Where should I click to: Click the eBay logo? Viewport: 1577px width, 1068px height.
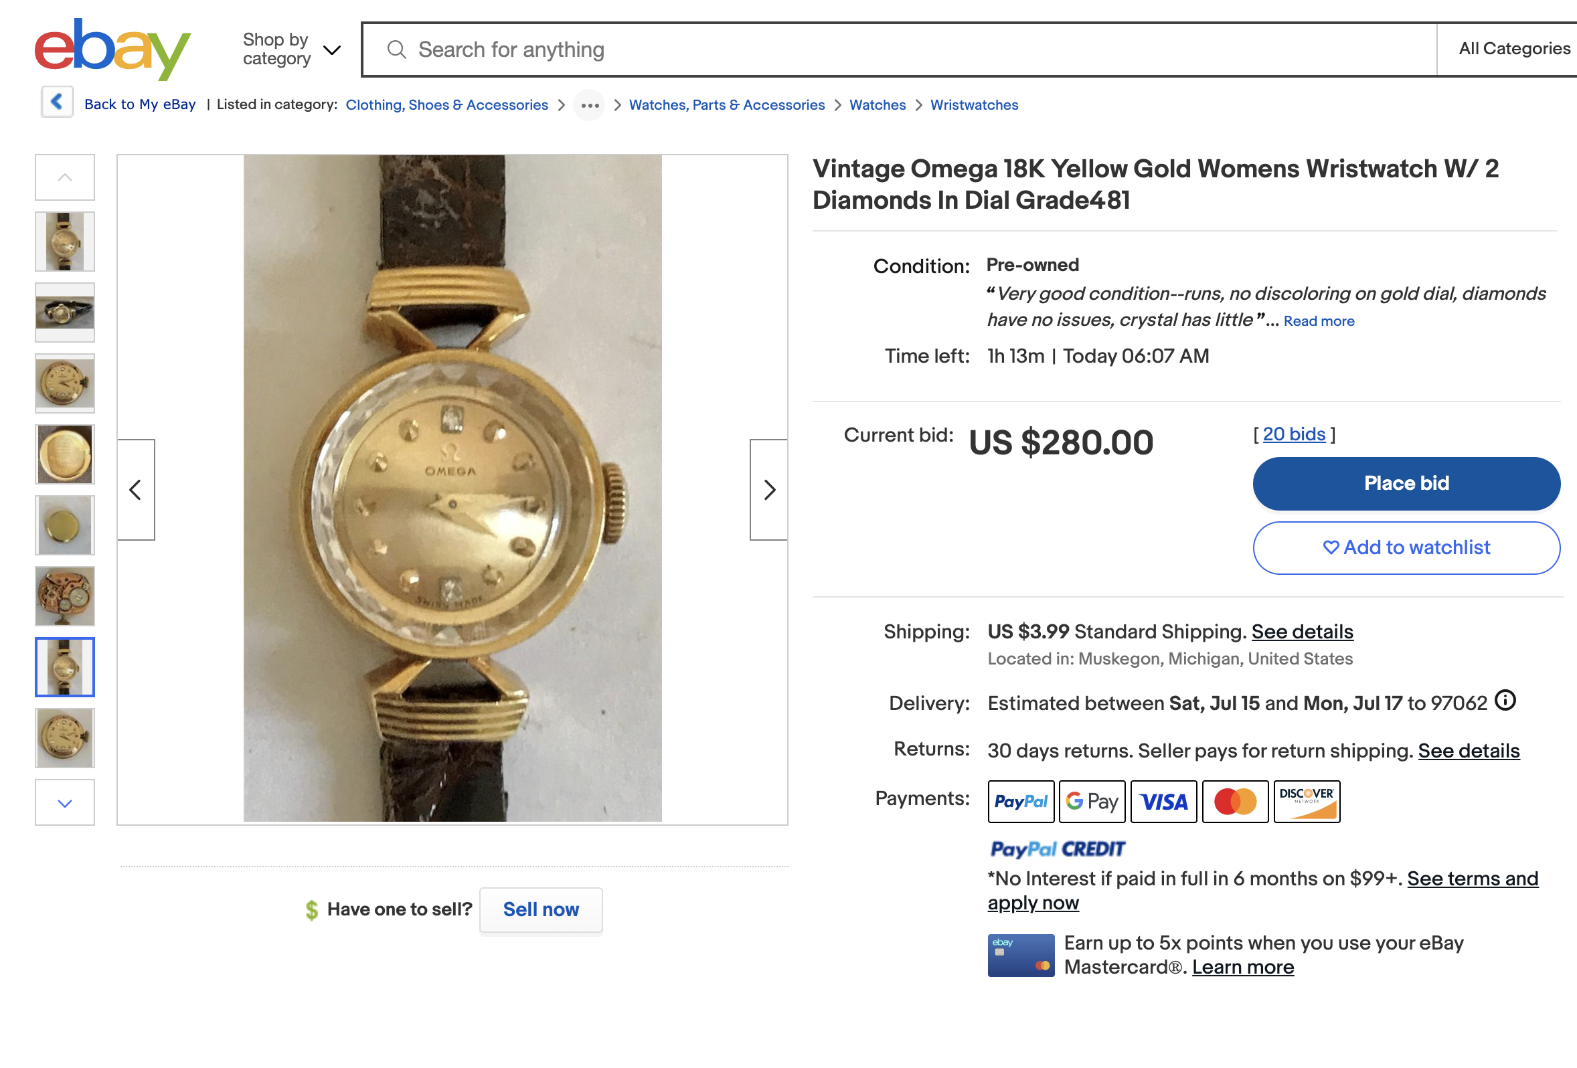pyautogui.click(x=112, y=49)
